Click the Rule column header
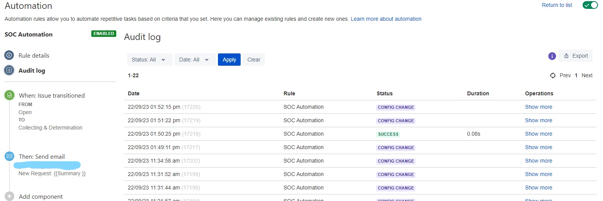 coord(289,93)
